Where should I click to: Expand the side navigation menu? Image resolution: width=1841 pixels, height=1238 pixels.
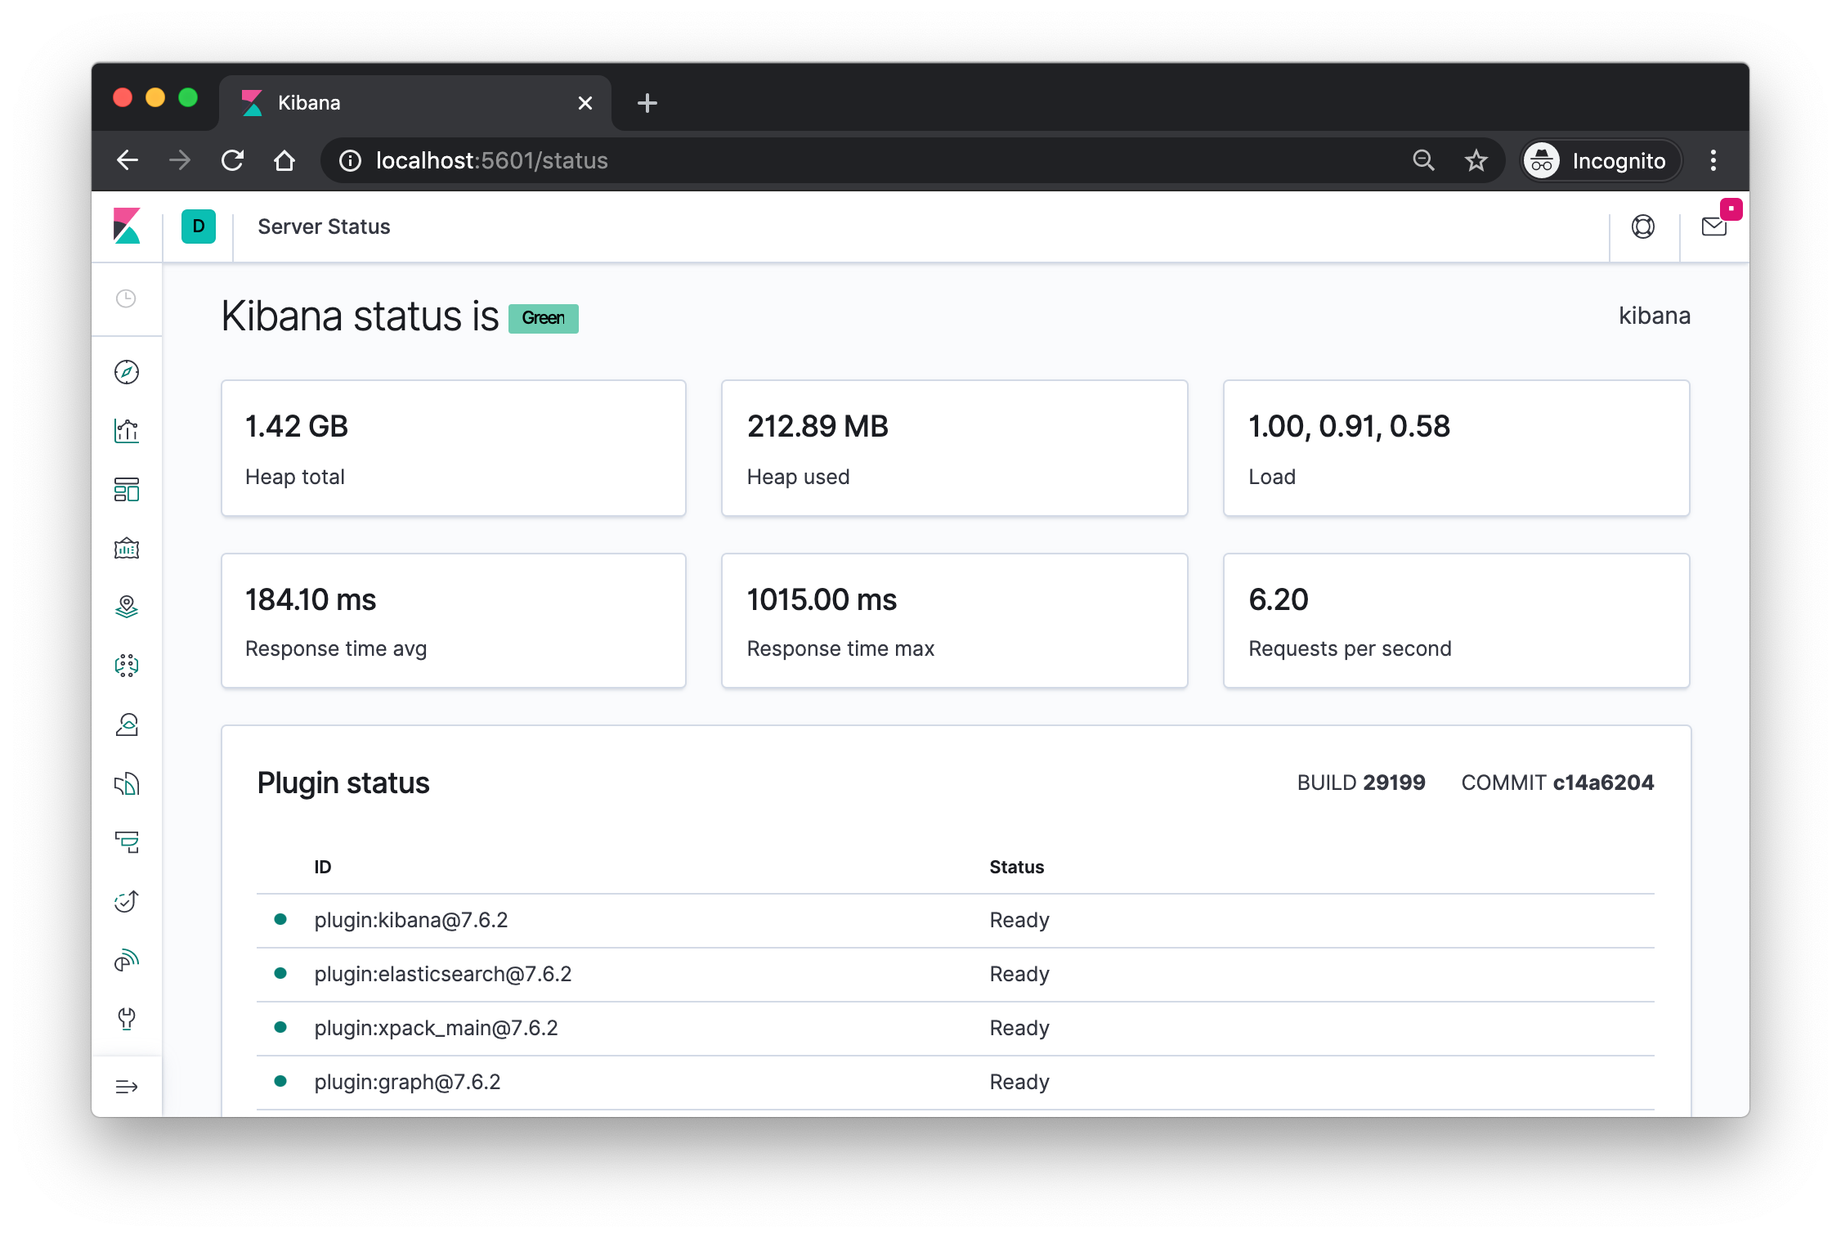pyautogui.click(x=127, y=1087)
